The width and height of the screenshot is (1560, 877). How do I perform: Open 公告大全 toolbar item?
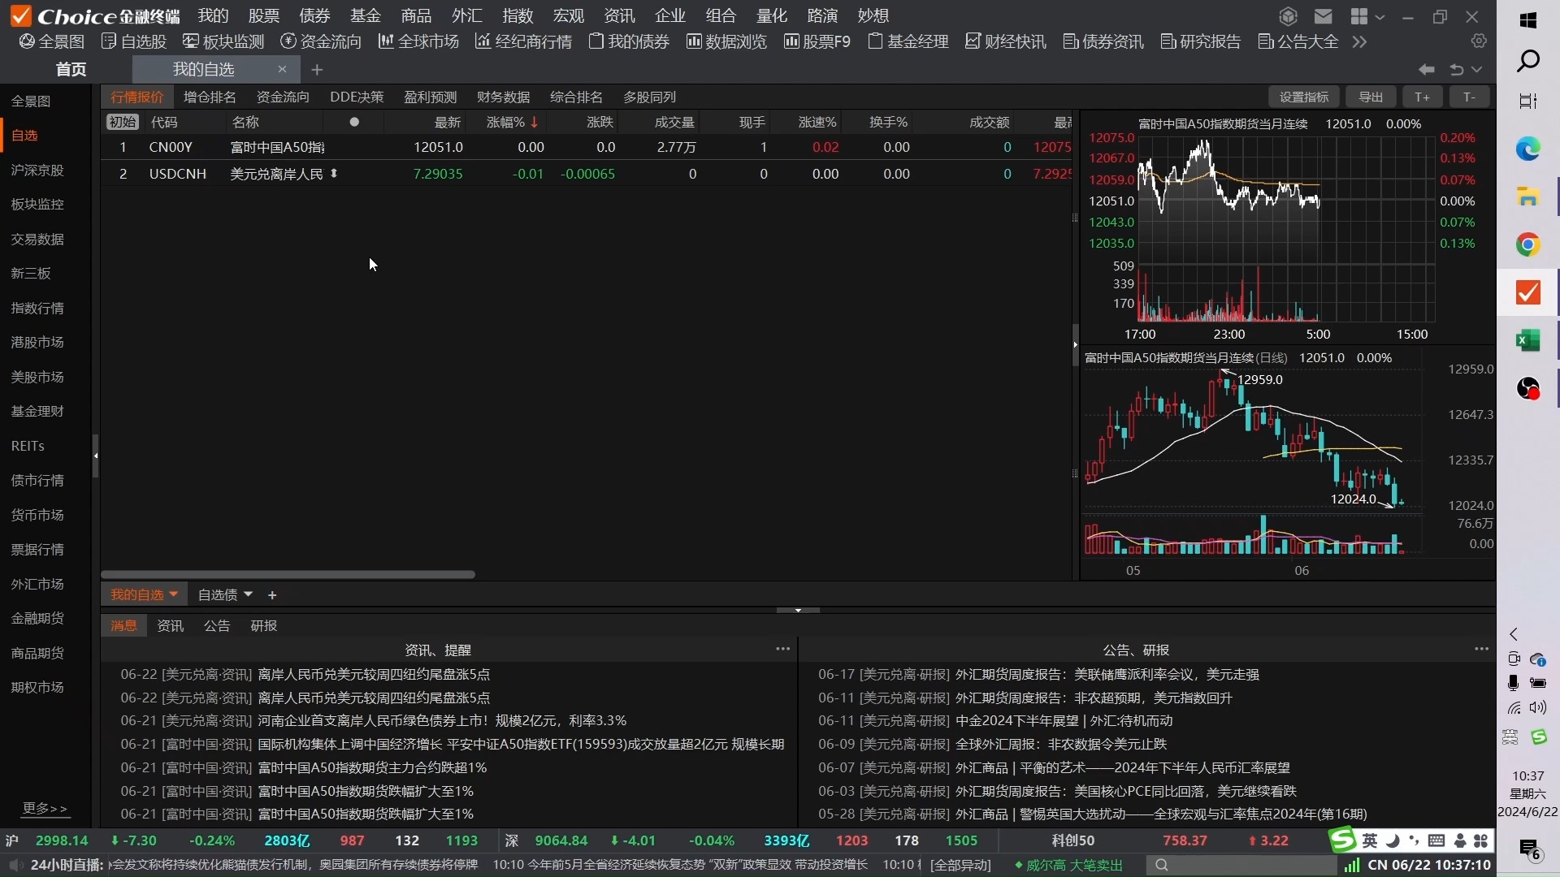[1298, 41]
